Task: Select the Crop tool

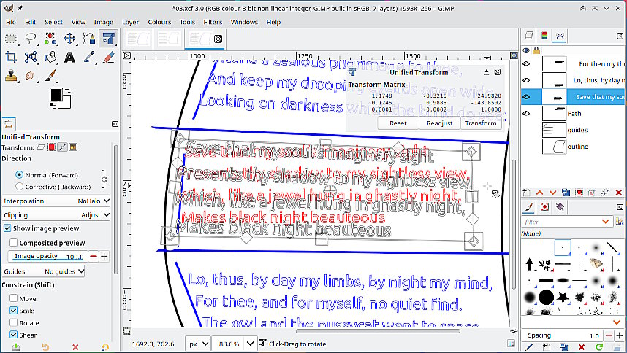Action: [11, 58]
